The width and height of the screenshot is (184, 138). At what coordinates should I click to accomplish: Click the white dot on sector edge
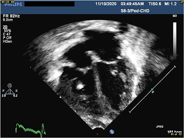point(60,97)
